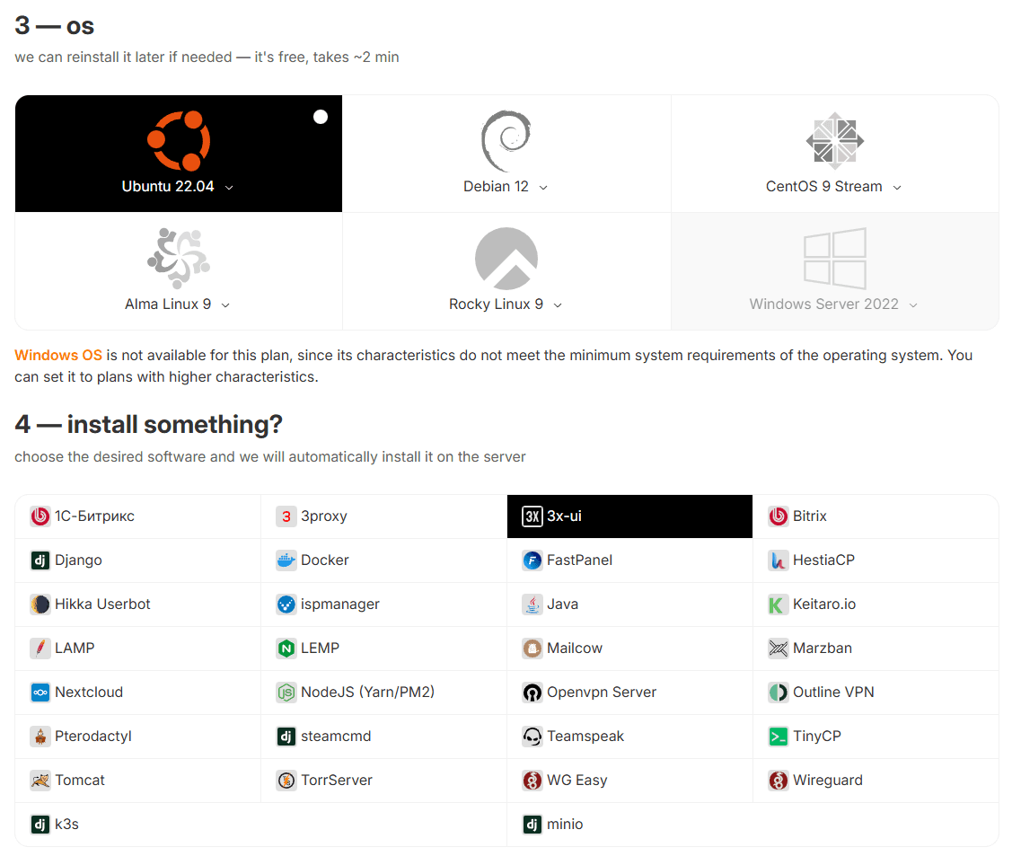The height and width of the screenshot is (856, 1012).
Task: Open the Alma Linux 9 version dropdown
Action: pyautogui.click(x=225, y=305)
